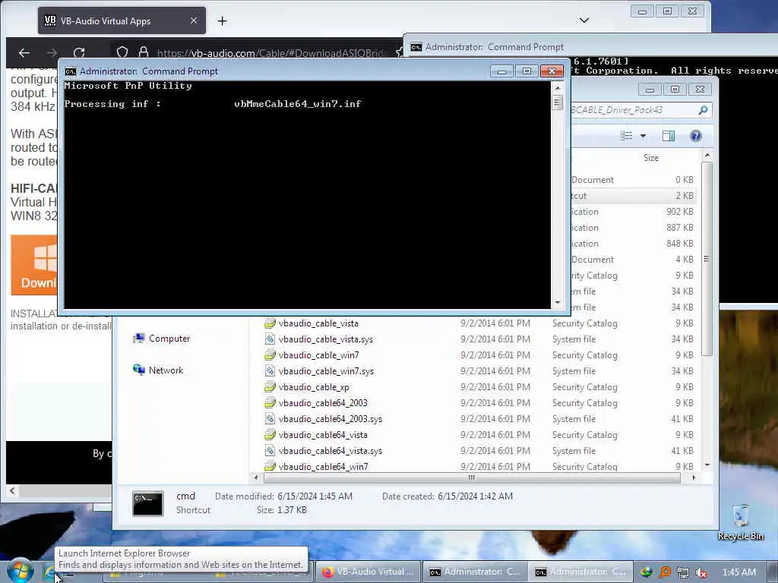This screenshot has width=778, height=583.
Task: Click the vb-audio.com URL address bar
Action: click(x=270, y=53)
